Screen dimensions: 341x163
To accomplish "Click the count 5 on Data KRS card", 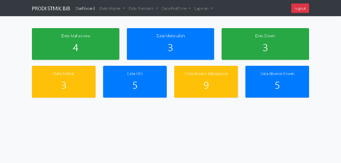I will 135,85.
